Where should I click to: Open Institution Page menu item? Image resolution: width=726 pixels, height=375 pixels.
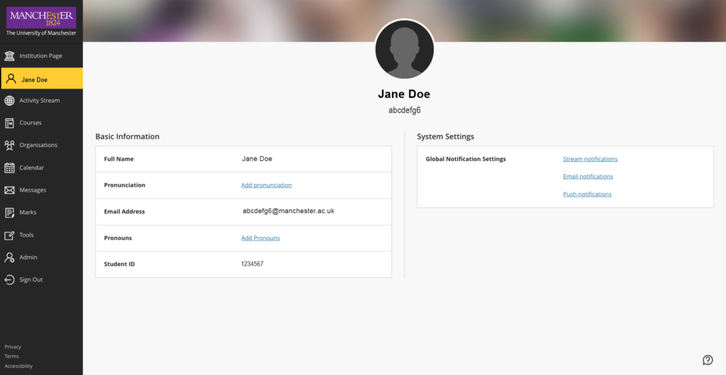(41, 56)
